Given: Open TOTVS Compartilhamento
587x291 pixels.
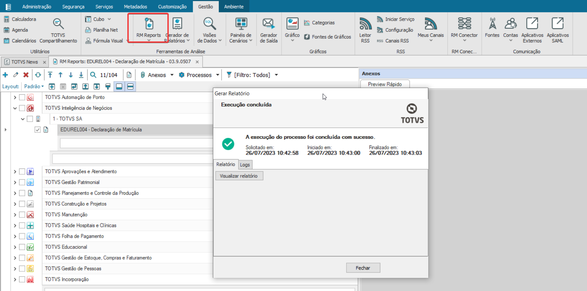Looking at the screenshot, I should [x=58, y=30].
